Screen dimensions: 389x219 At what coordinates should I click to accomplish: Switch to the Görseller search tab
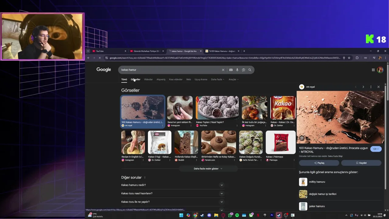click(x=136, y=79)
